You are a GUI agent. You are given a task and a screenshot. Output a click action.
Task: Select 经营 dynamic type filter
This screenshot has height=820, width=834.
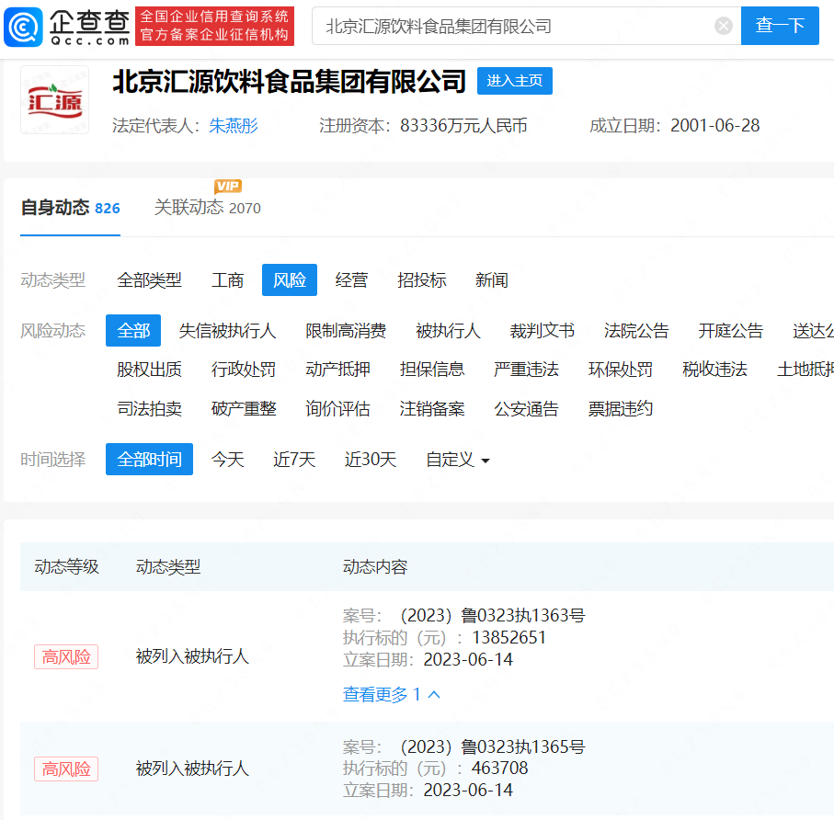pyautogui.click(x=351, y=279)
